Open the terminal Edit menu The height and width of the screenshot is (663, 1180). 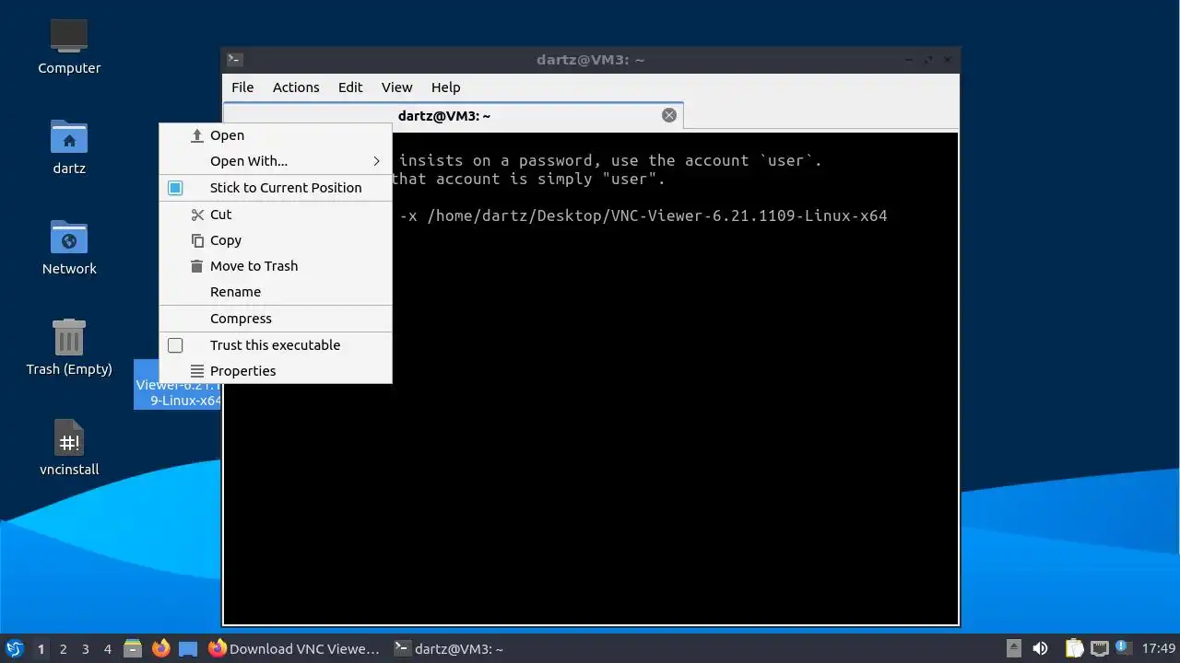tap(350, 87)
